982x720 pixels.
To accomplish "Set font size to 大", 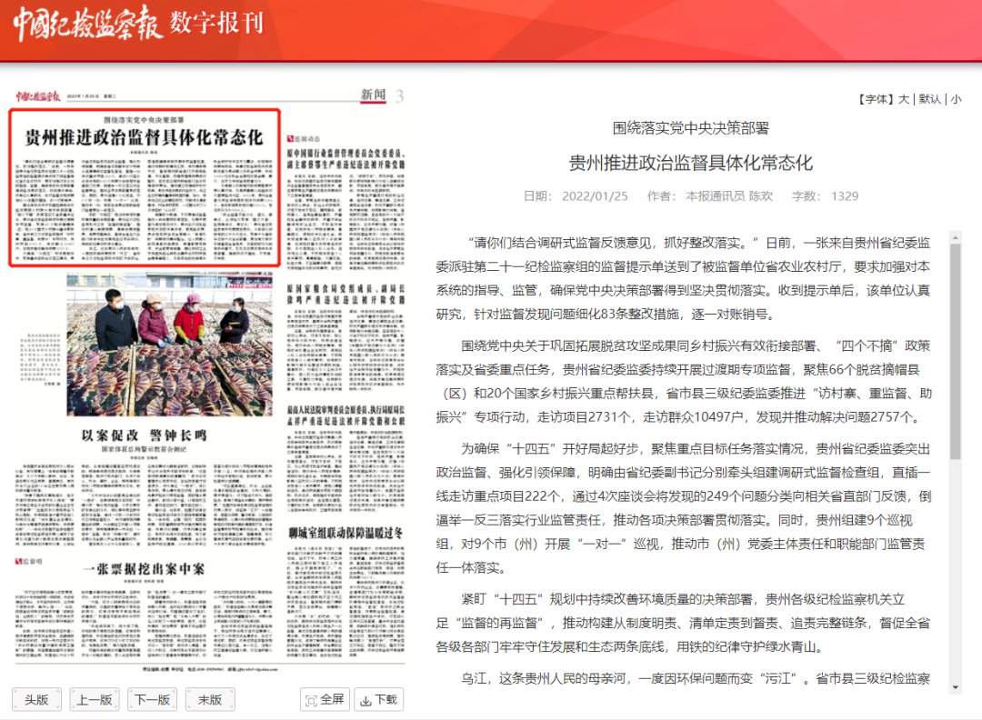I will pyautogui.click(x=904, y=99).
